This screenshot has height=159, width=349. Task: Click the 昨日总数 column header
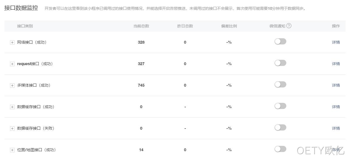tap(185, 26)
